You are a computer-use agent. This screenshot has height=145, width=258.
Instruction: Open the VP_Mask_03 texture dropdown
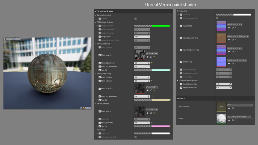point(152,53)
